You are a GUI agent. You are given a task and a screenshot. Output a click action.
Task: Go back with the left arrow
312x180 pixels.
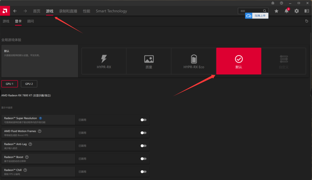[15, 11]
